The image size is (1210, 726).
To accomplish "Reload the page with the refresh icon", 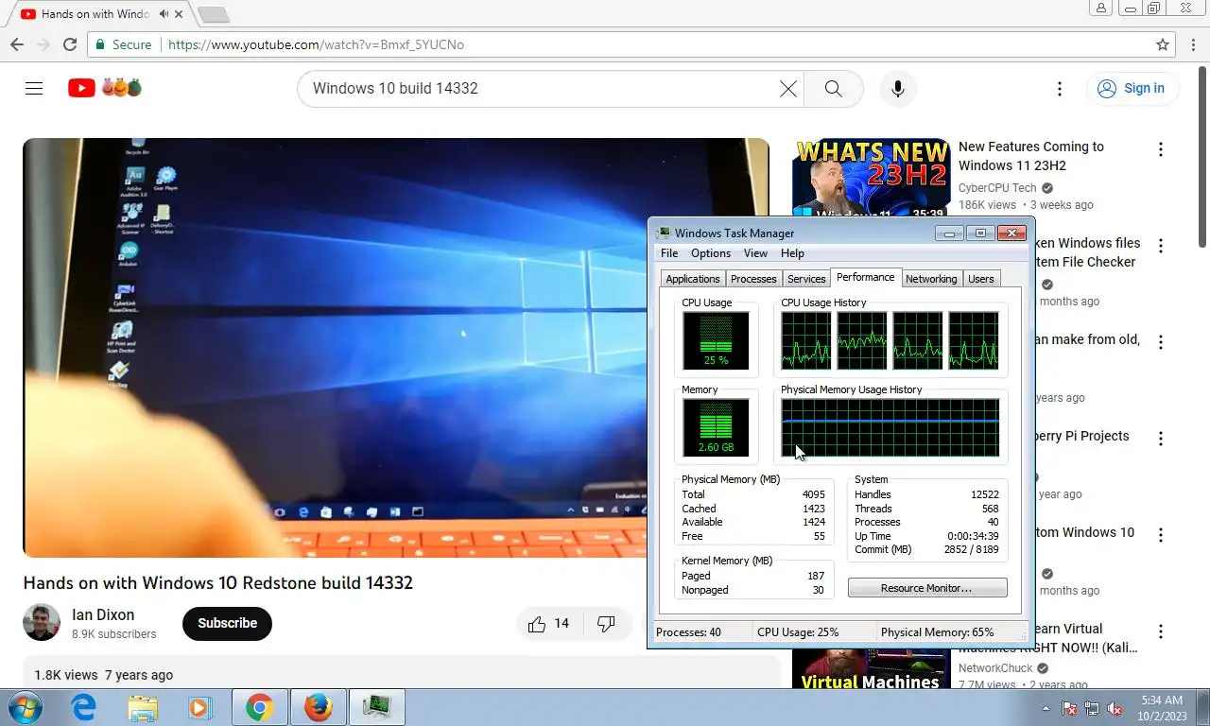I will pos(70,44).
